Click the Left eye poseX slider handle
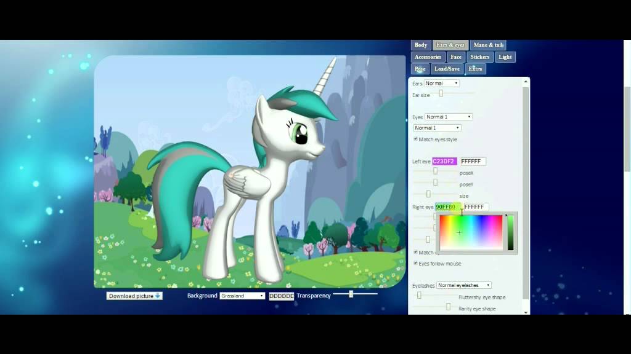The width and height of the screenshot is (631, 354). pos(436,171)
